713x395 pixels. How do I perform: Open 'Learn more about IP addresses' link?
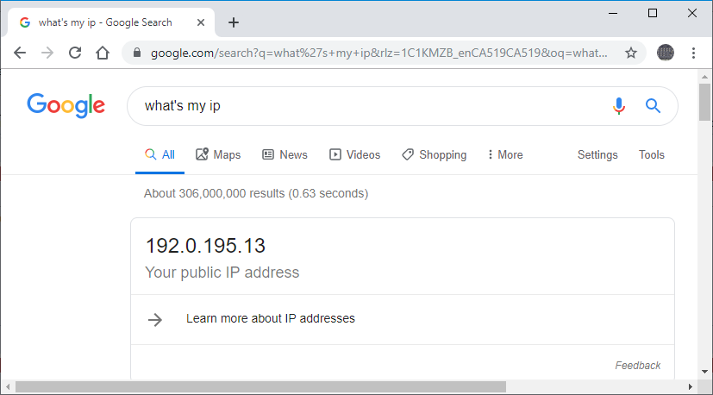click(x=271, y=318)
